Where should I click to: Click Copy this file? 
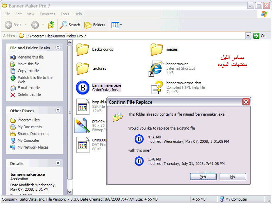[x=28, y=71]
